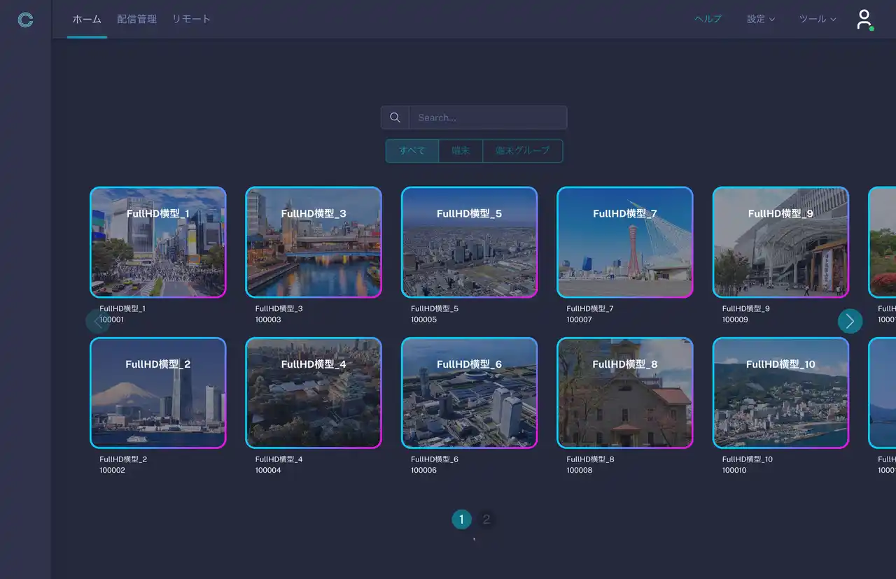Open the user profile icon
The height and width of the screenshot is (579, 896).
point(864,19)
